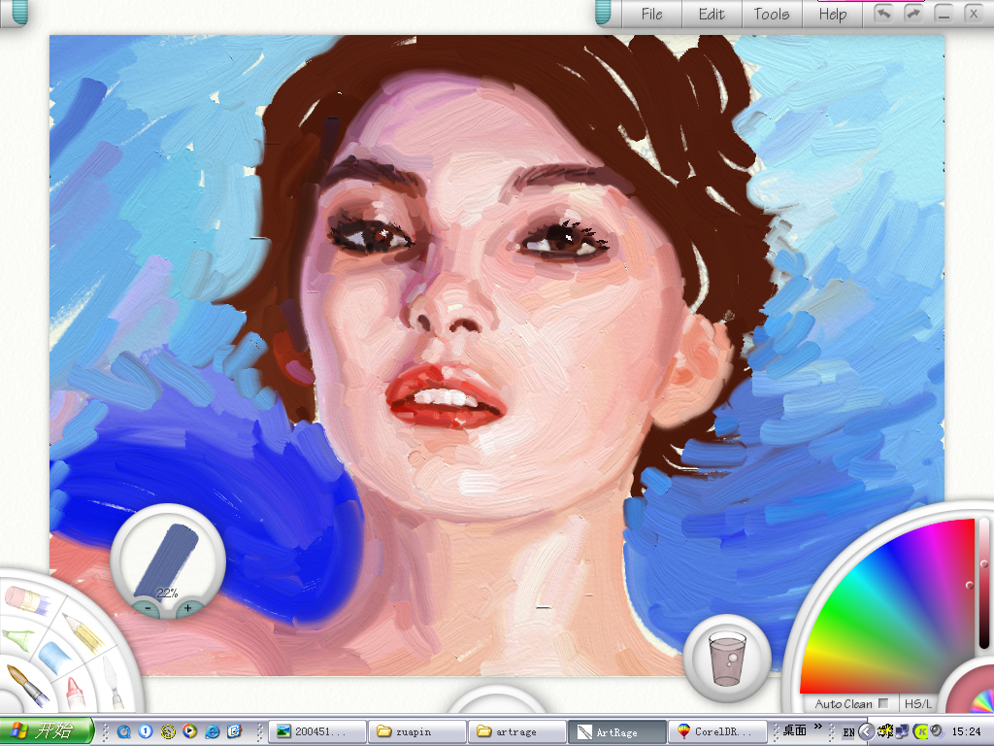This screenshot has width=994, height=746.
Task: Click the water glass to clean the brush
Action: point(727,658)
